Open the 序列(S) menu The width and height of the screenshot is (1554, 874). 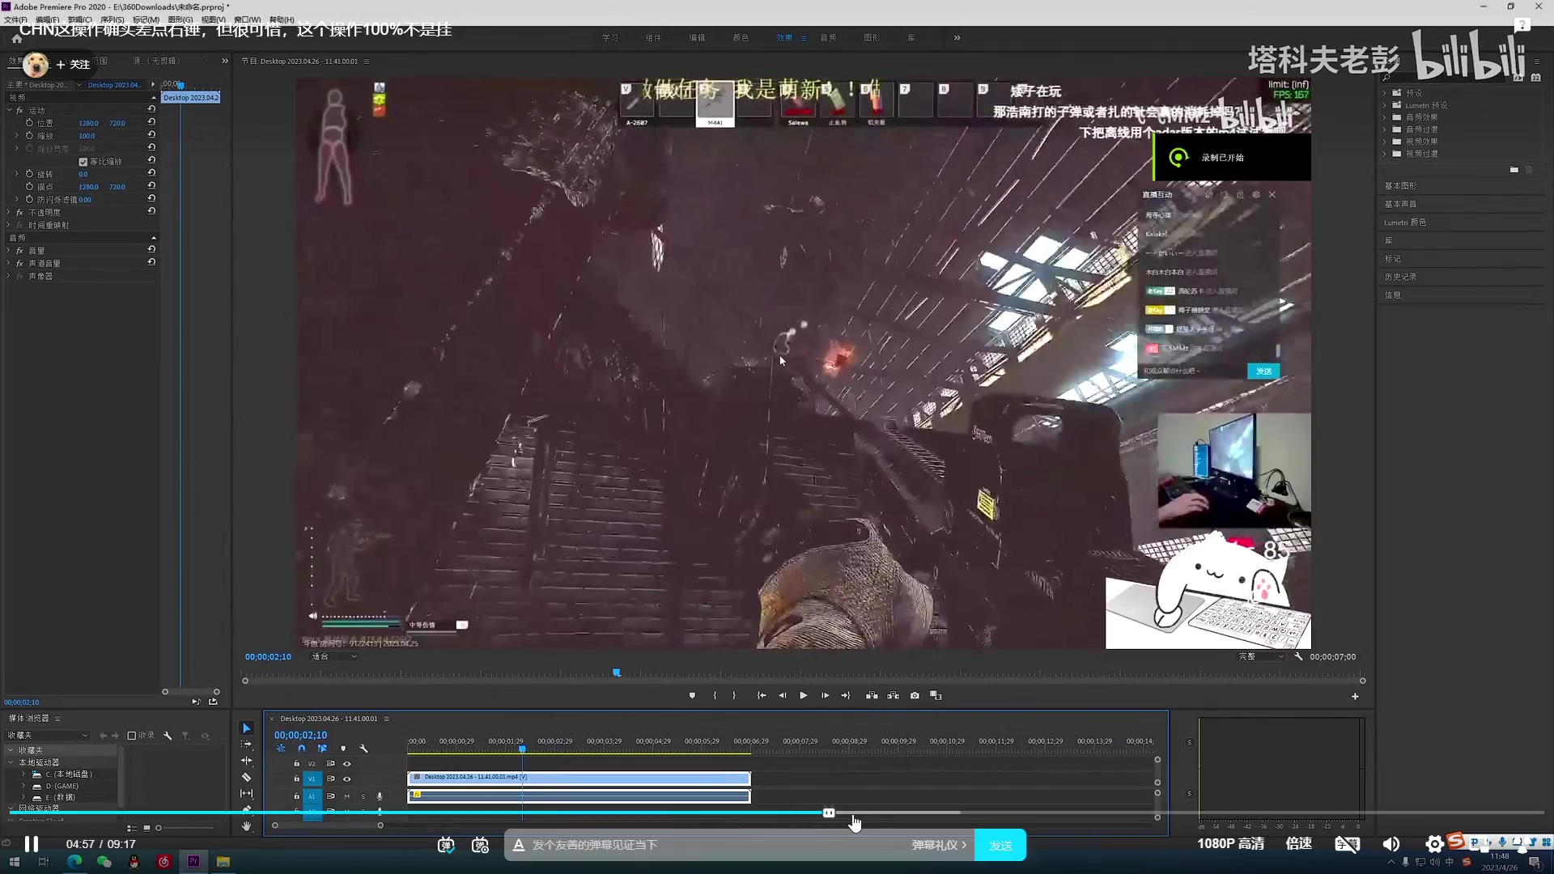113,20
